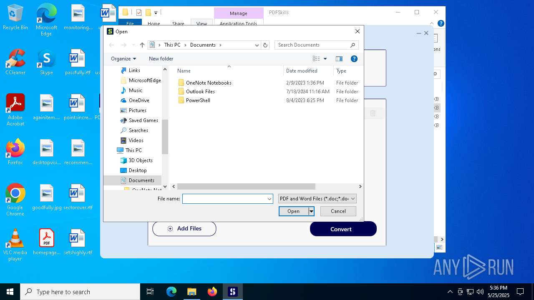This screenshot has height=300, width=534.
Task: Open the View tab in File Explorer ribbon
Action: [202, 24]
